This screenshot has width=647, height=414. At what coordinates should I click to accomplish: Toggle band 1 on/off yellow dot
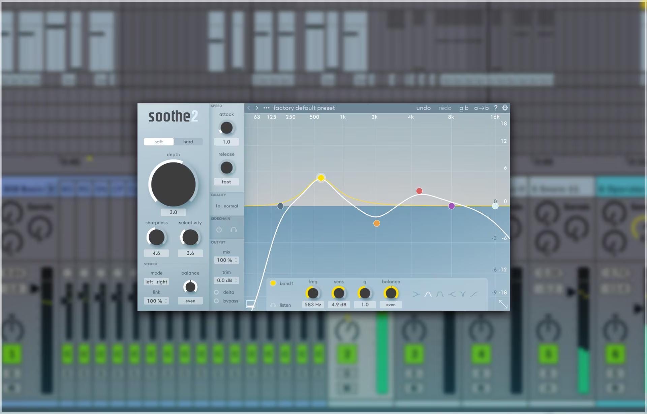273,283
